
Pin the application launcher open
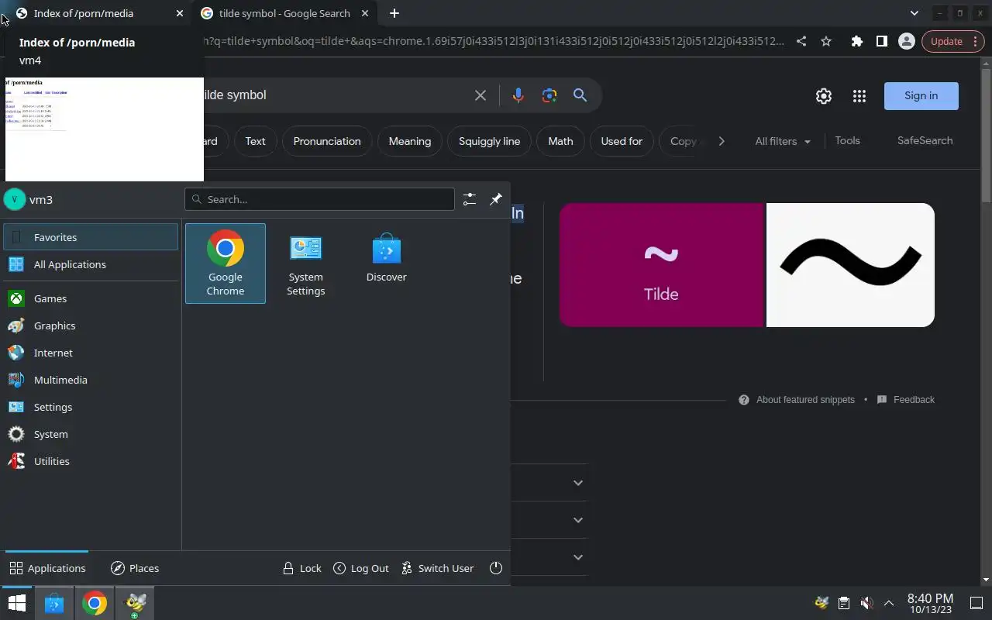coord(496,199)
